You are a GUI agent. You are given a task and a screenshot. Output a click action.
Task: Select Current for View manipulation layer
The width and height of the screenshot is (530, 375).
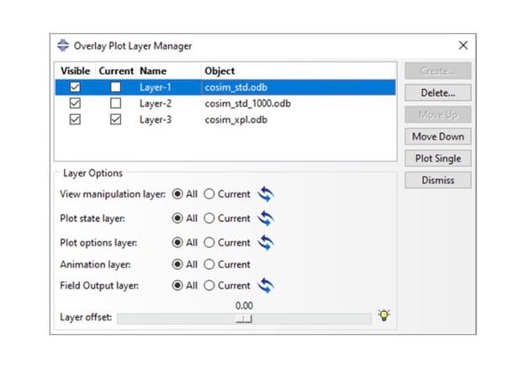(x=211, y=194)
